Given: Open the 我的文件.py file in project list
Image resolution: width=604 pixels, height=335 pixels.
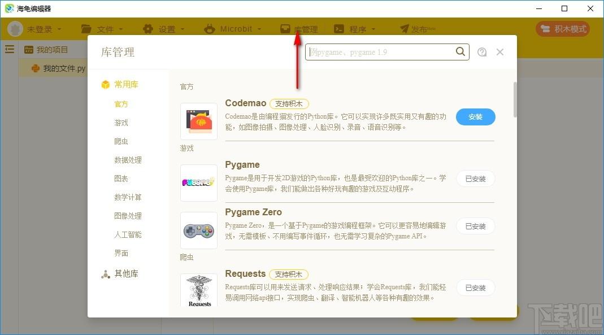Looking at the screenshot, I should click(x=58, y=68).
